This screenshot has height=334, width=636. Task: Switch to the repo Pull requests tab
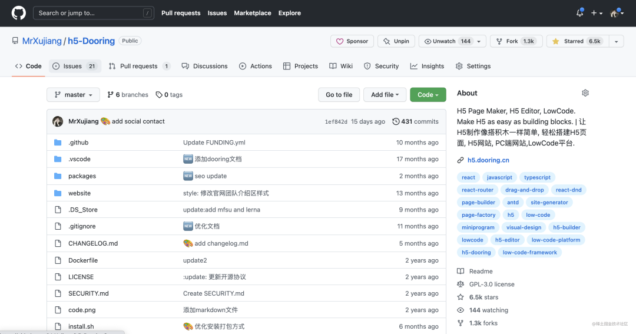(x=139, y=66)
